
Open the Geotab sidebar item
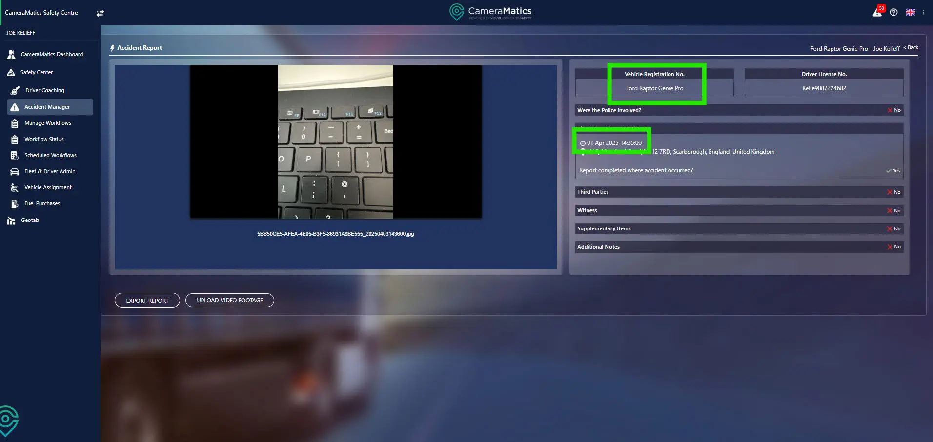point(30,221)
